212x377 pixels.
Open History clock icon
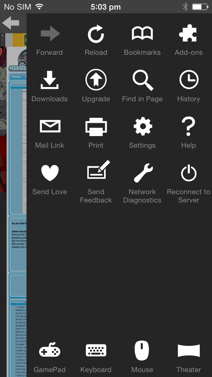coord(188,80)
